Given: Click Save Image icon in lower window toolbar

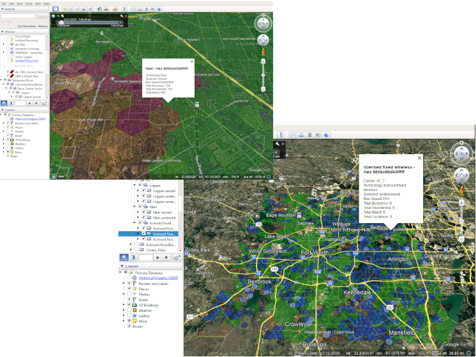Looking at the screenshot, I should pos(310,135).
